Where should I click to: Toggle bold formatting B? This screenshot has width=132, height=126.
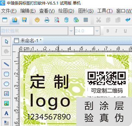[108, 31]
